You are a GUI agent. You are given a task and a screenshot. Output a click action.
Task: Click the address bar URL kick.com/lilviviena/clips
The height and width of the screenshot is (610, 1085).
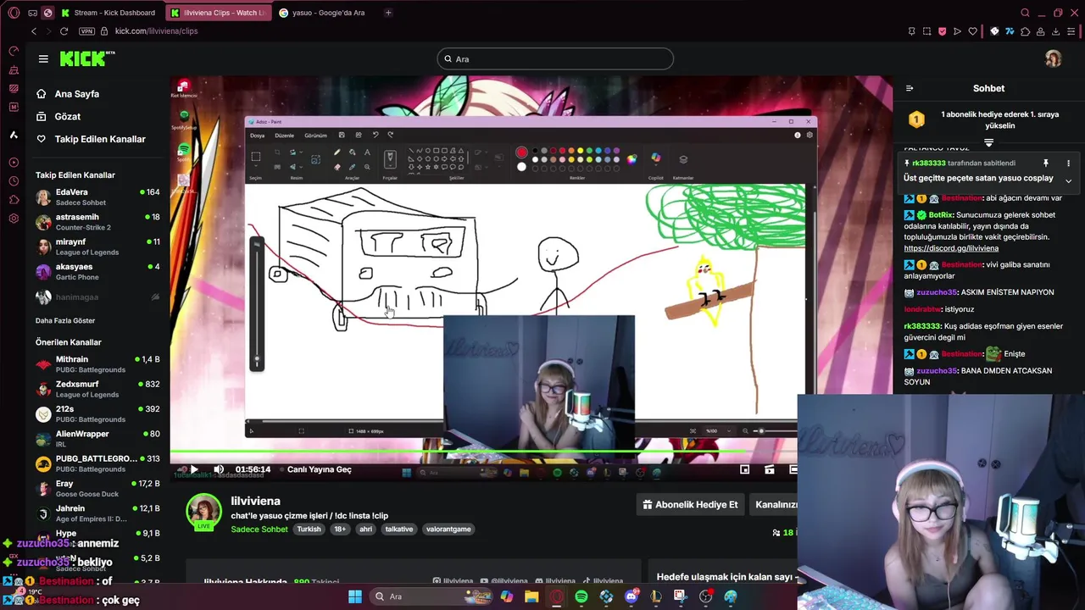point(156,31)
